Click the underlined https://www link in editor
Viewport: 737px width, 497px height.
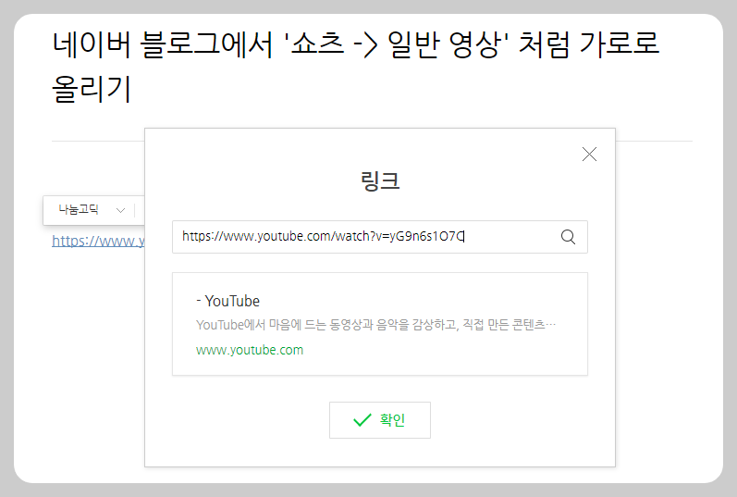pos(98,241)
